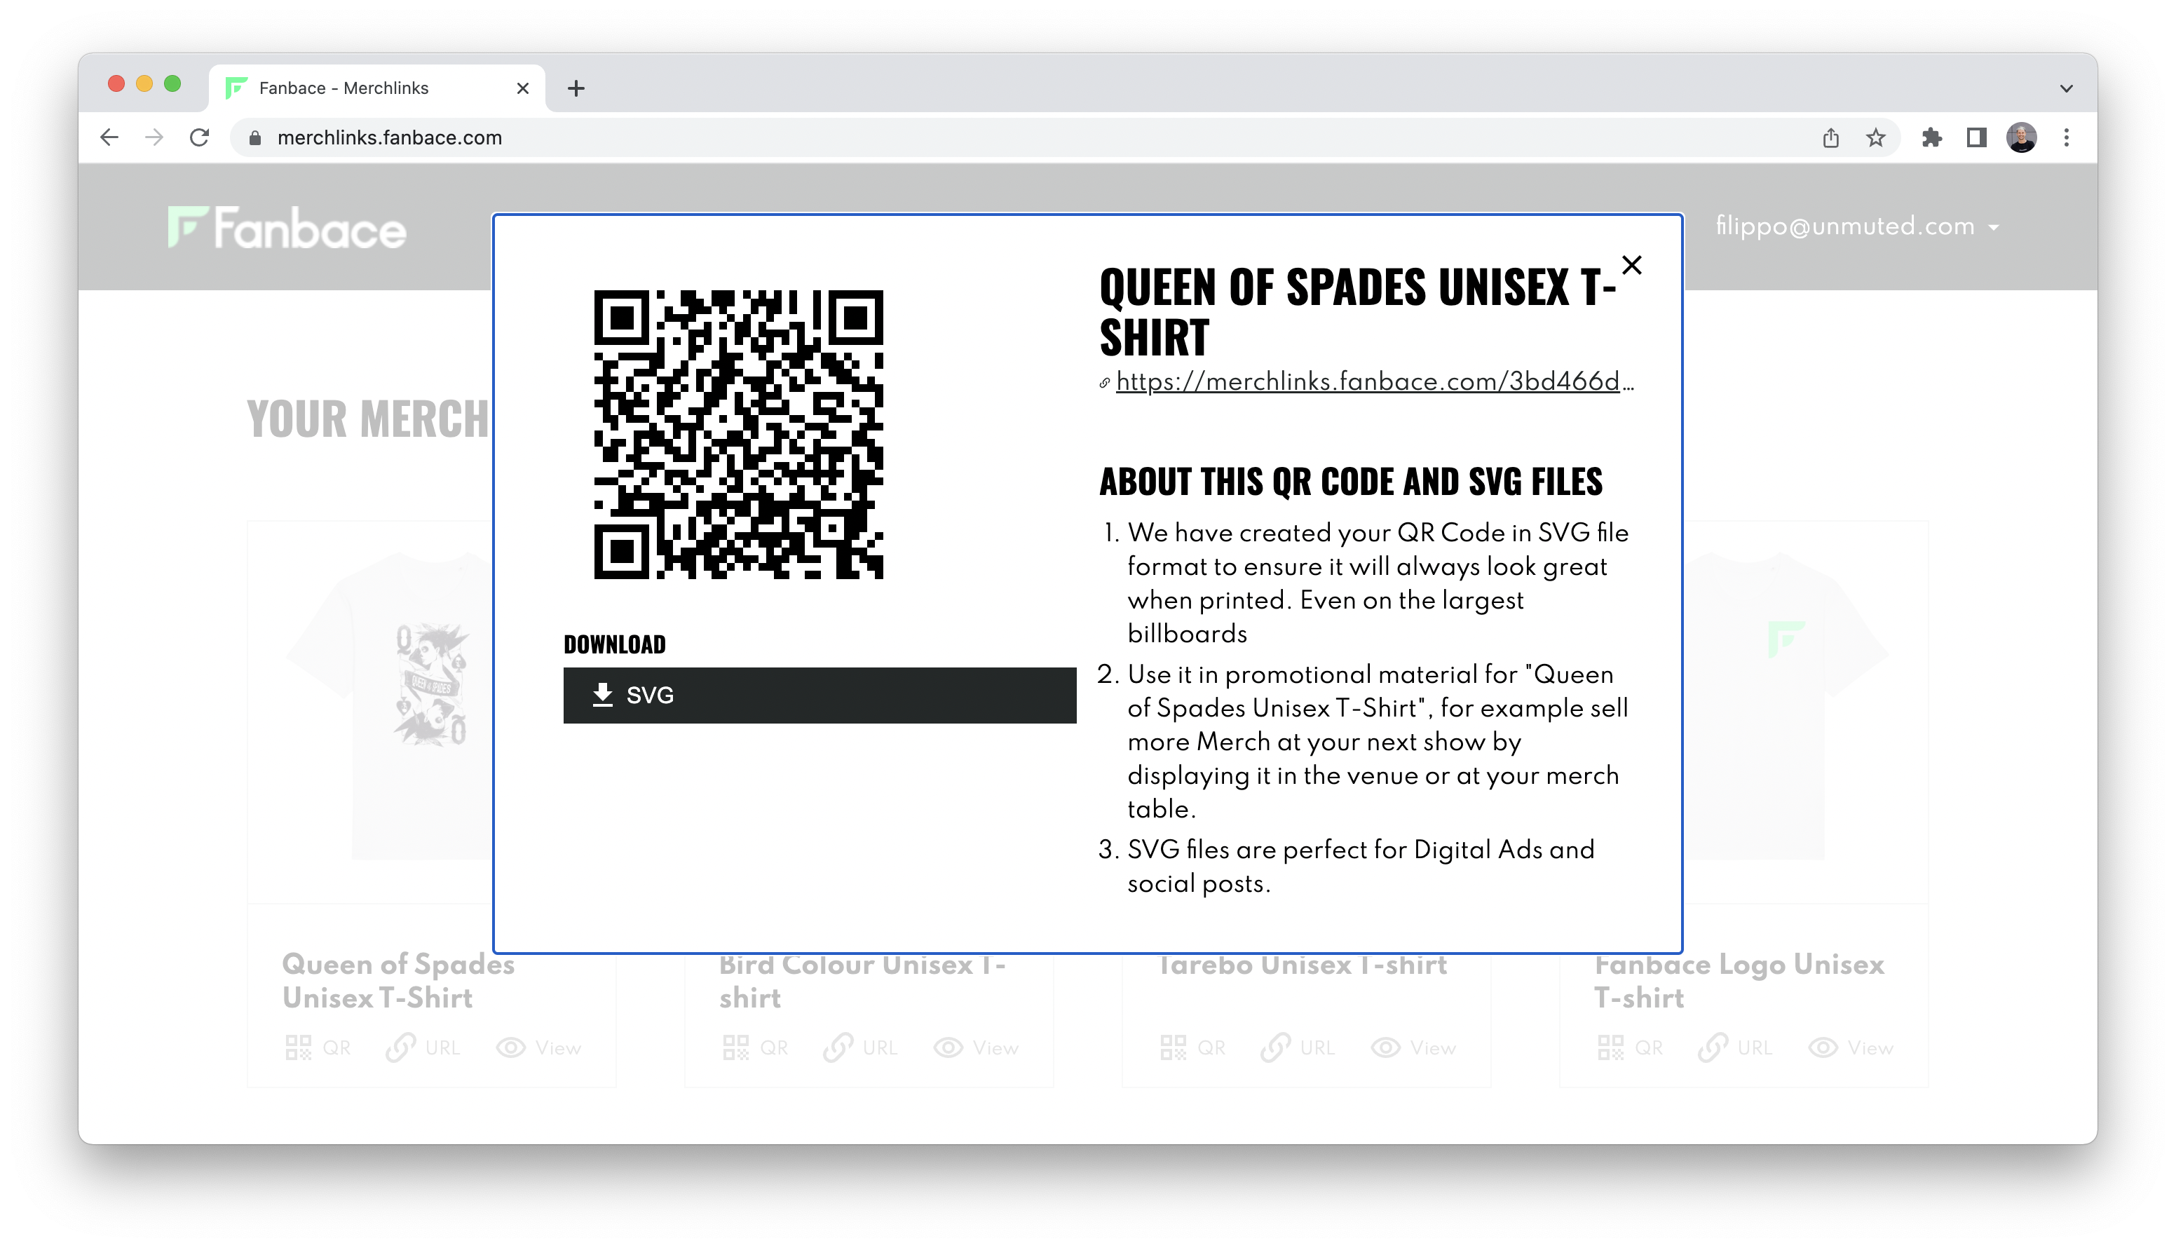Click URL for Fanbace Logo Unisex T-shirt
This screenshot has height=1248, width=2176.
1736,1047
